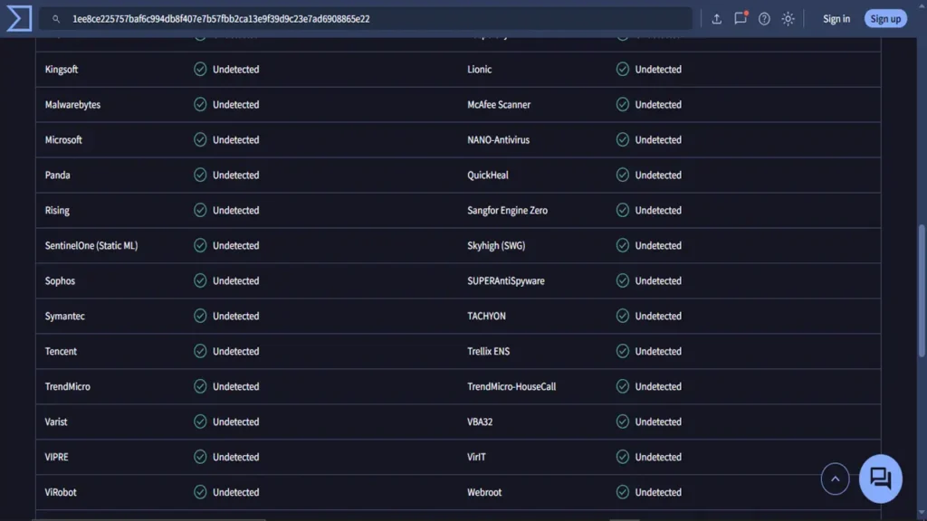Click the search magnifier icon
The width and height of the screenshot is (927, 521).
click(56, 19)
